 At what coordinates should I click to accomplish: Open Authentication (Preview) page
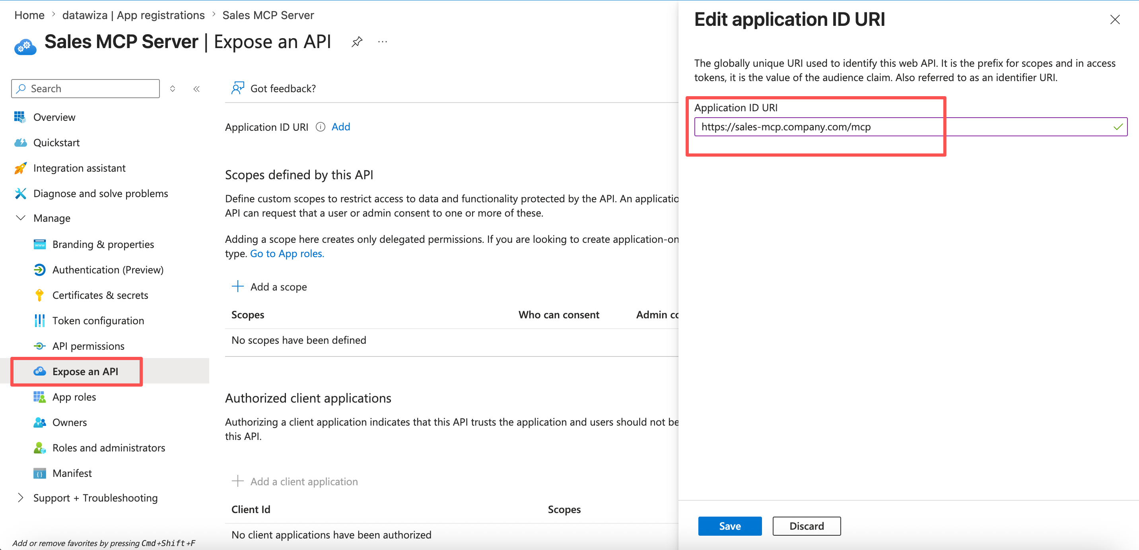[108, 270]
